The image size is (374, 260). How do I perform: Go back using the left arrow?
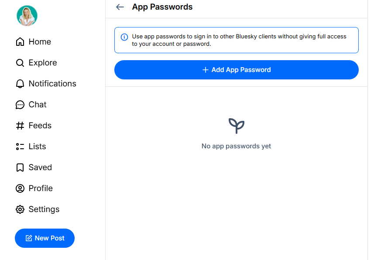click(x=120, y=7)
